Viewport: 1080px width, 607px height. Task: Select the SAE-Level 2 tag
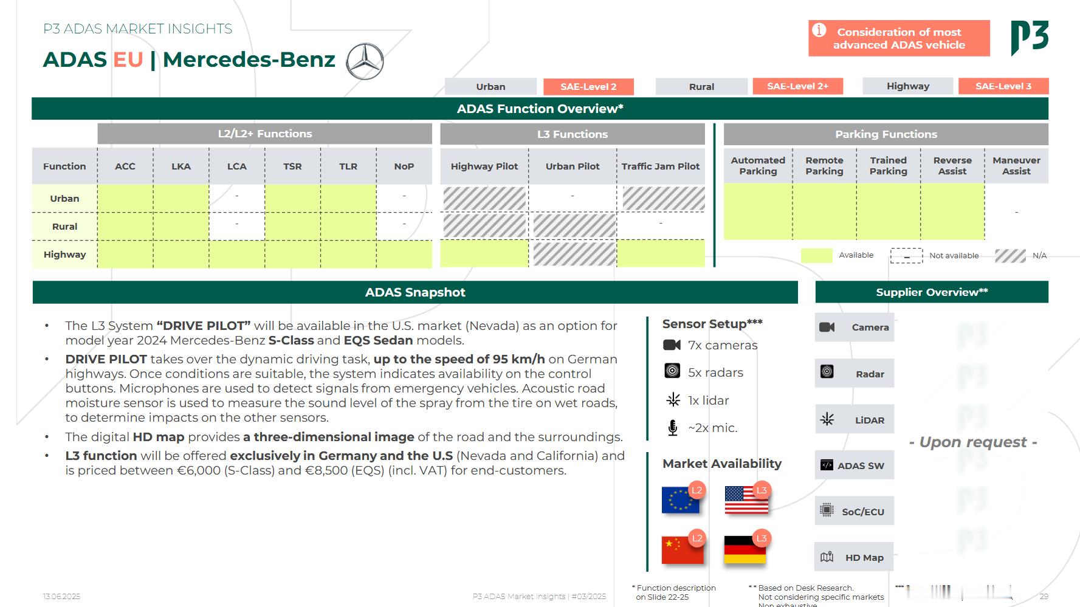click(588, 86)
